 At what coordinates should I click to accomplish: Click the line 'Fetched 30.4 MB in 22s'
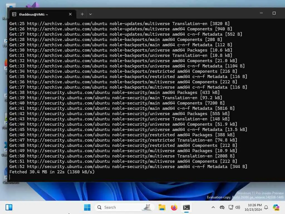tap(52, 172)
